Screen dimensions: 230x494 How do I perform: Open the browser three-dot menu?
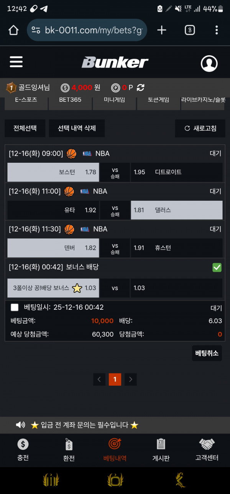tap(217, 30)
